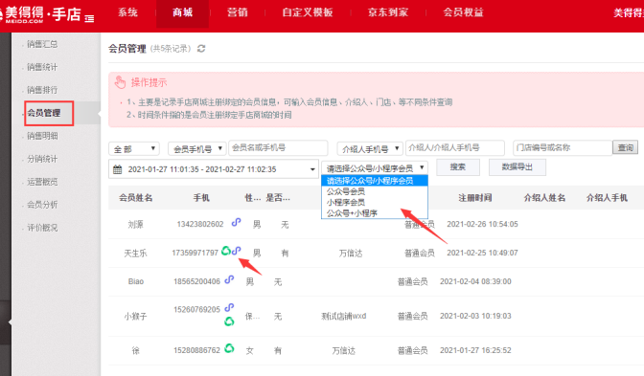Click blue link icon in 刘源 row
The image size is (644, 376).
coord(236,222)
